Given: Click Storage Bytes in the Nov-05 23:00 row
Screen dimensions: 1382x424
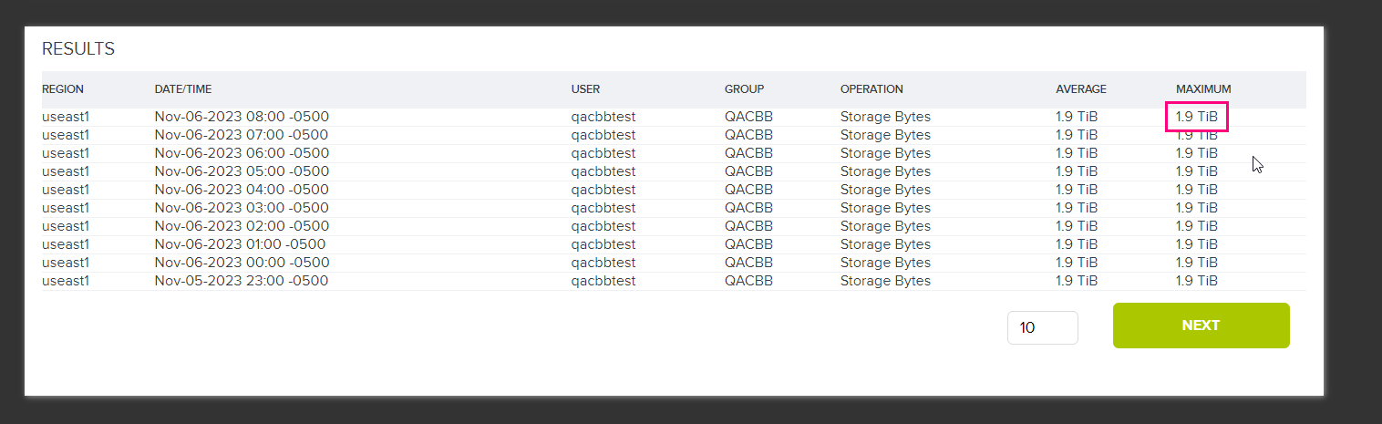Looking at the screenshot, I should [885, 281].
